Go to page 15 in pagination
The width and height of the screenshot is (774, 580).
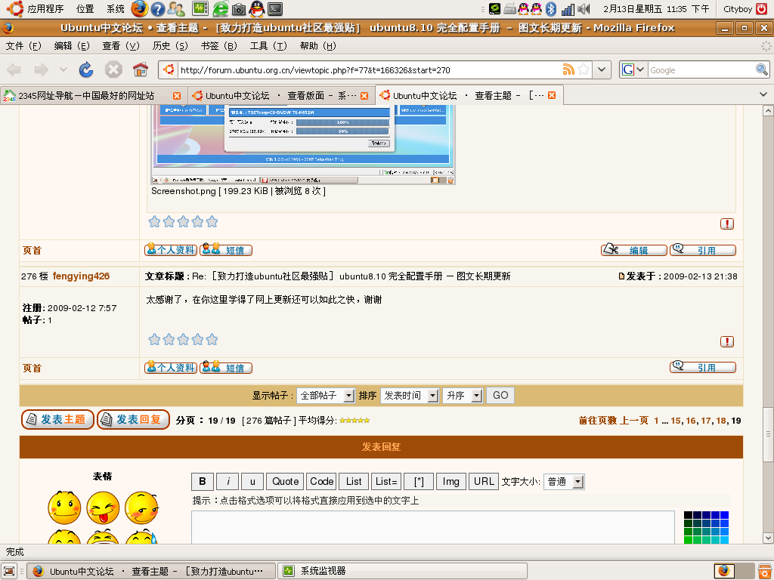coord(675,421)
